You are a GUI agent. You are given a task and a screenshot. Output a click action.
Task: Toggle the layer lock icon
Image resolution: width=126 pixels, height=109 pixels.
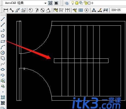(86, 3)
